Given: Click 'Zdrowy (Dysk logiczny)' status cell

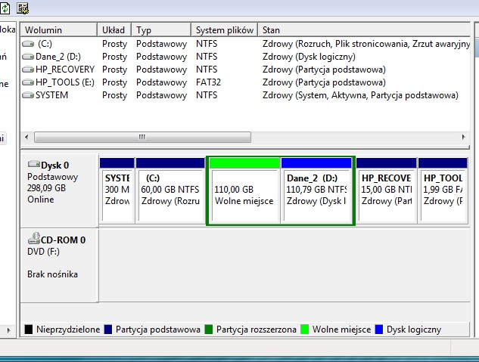Looking at the screenshot, I should point(309,57).
